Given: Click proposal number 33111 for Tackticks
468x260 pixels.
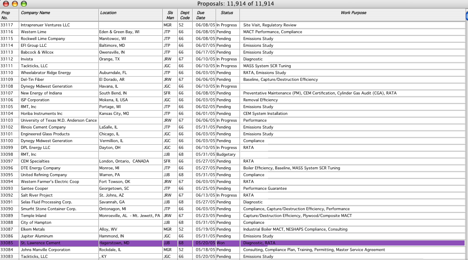Looking at the screenshot, I should click(x=7, y=66).
